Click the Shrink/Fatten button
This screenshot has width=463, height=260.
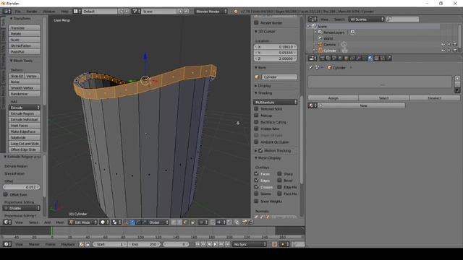[x=24, y=45]
